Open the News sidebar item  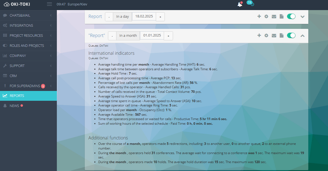[28, 106]
